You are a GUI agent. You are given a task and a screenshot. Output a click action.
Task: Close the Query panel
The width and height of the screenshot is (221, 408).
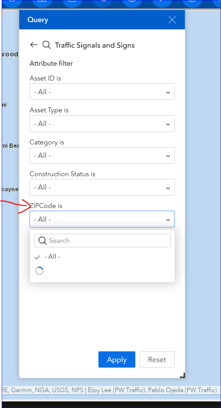click(172, 20)
